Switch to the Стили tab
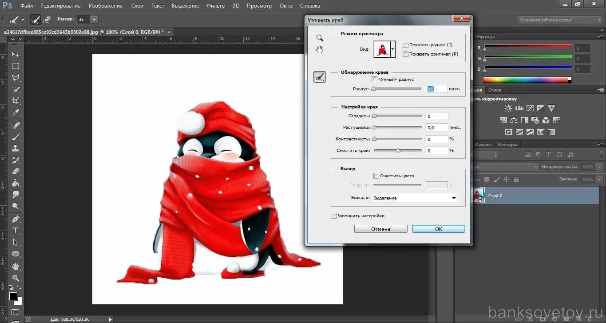 [495, 90]
